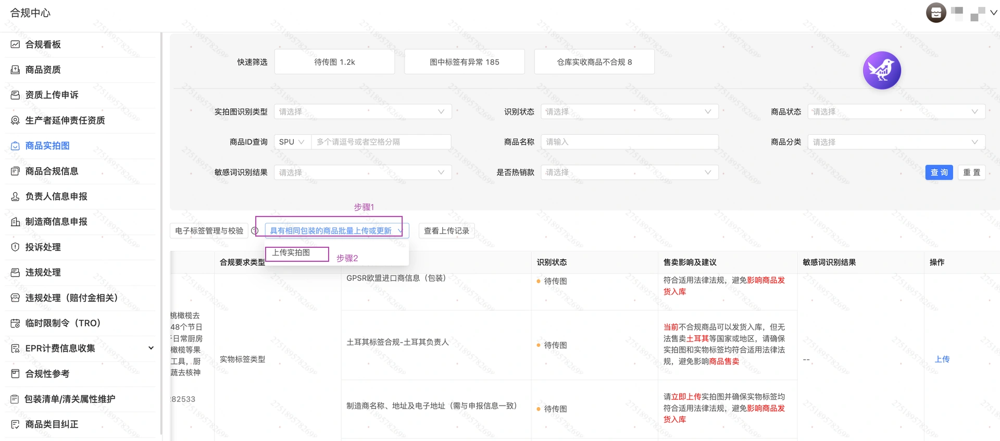Click the 制造商信息申报 sidebar icon
Viewport: 1000px width, 441px height.
point(15,222)
